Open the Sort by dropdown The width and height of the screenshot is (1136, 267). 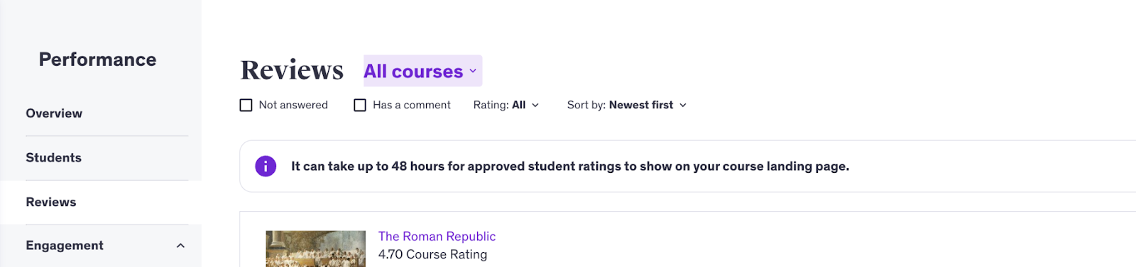(627, 105)
